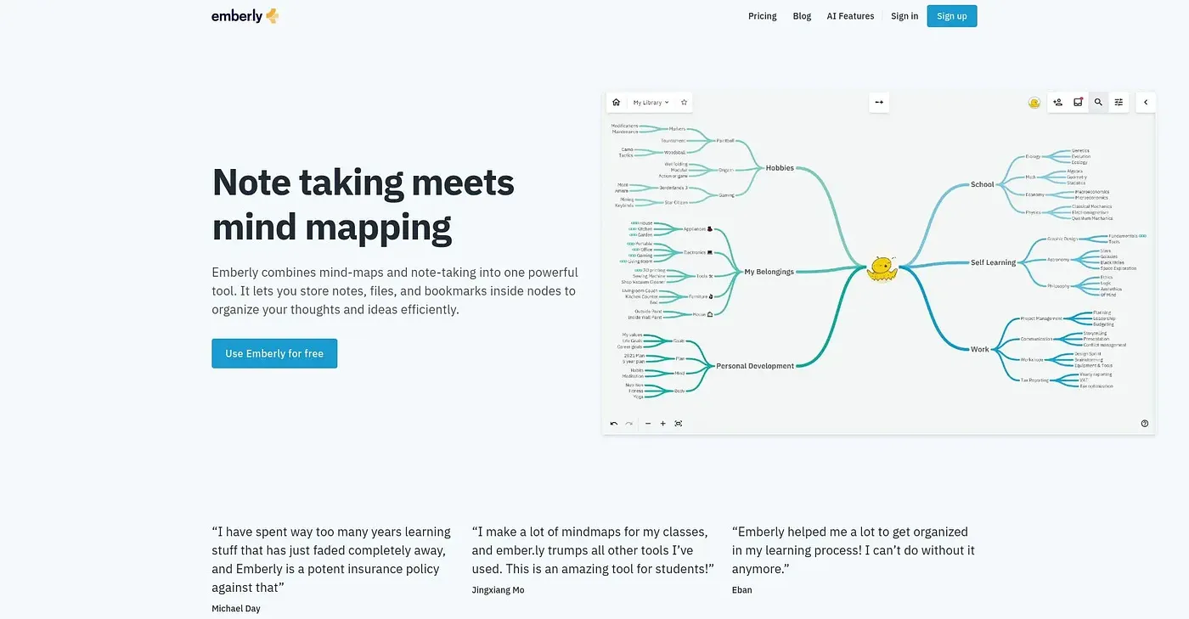This screenshot has height=619, width=1189.
Task: Open the Pricing menu item
Action: 763,16
